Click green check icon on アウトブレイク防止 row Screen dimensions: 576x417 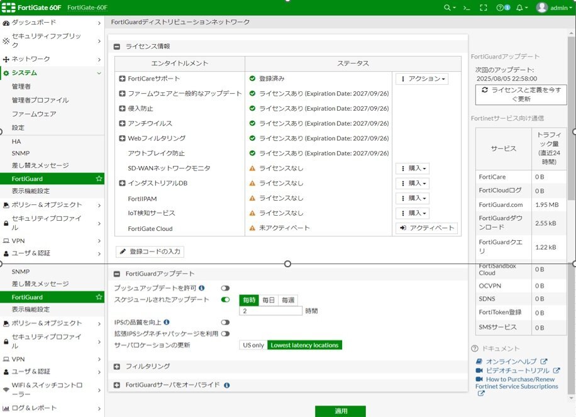click(x=252, y=153)
